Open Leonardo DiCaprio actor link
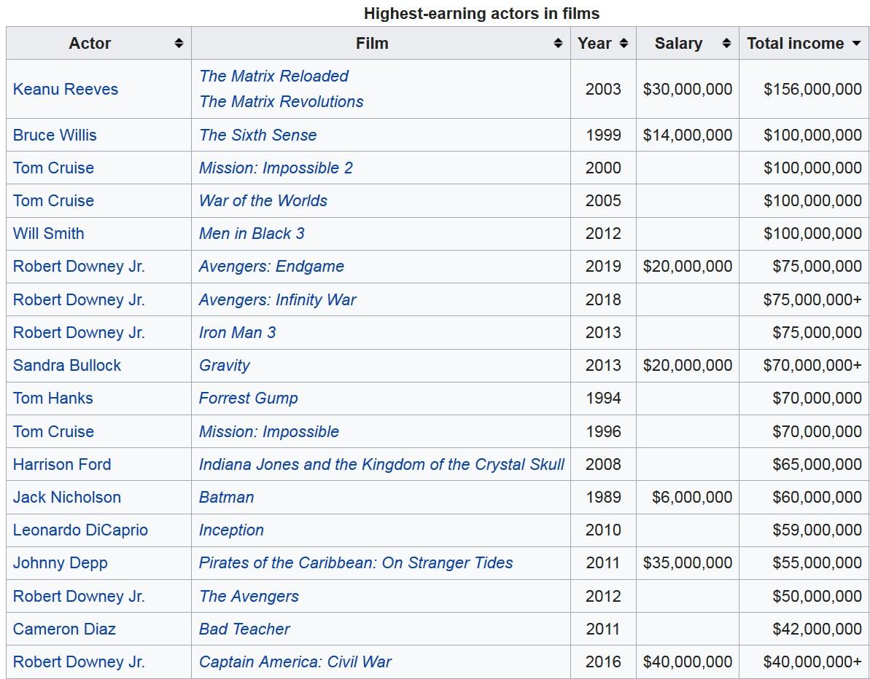Image resolution: width=870 pixels, height=679 pixels. 80,530
